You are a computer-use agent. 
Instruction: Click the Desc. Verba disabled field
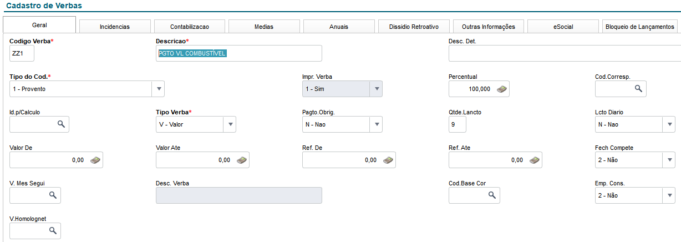click(239, 195)
